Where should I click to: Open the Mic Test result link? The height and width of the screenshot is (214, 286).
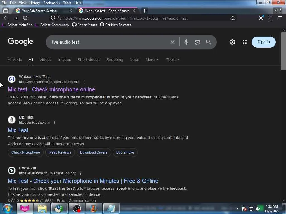coord(18,130)
